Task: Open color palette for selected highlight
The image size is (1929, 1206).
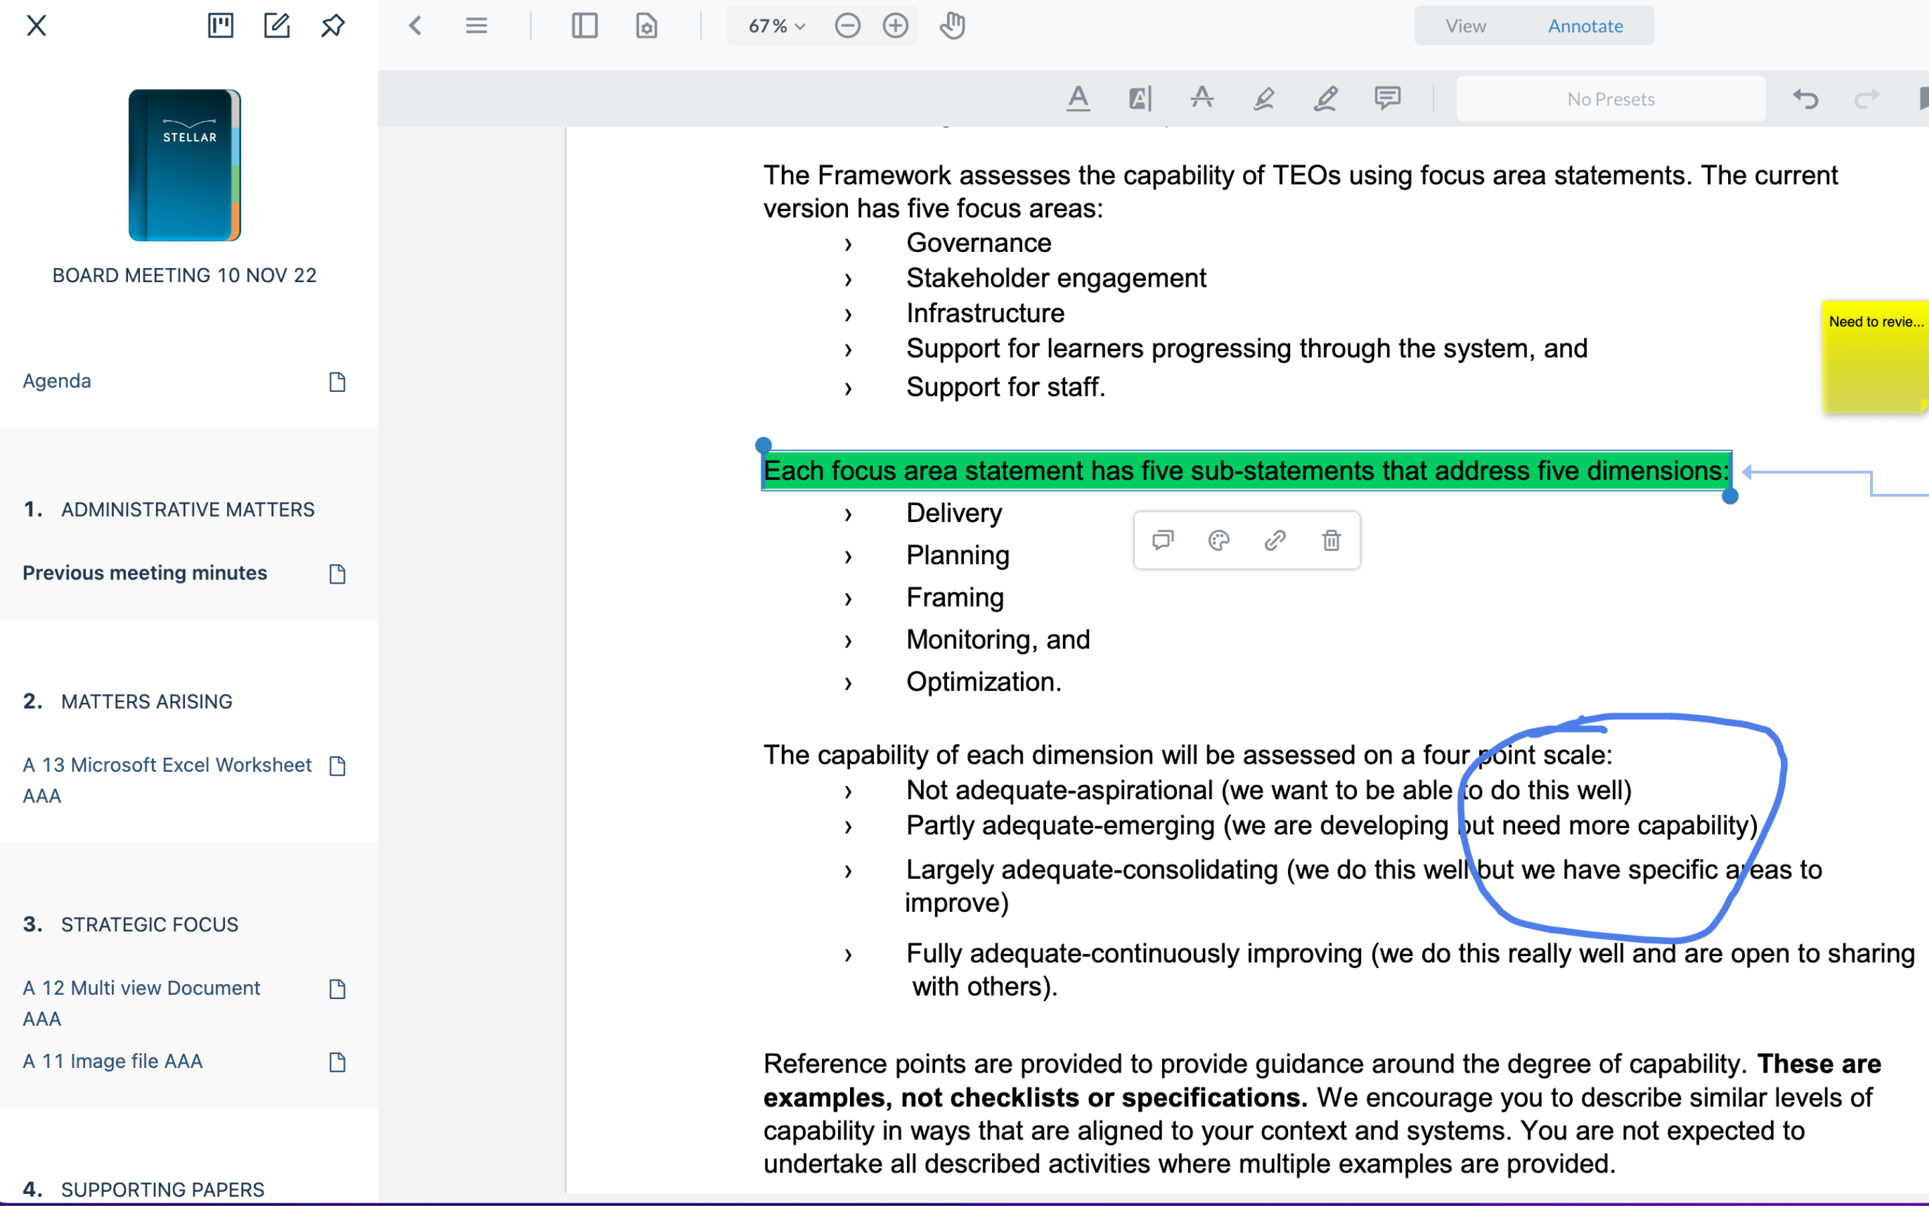Action: [1219, 541]
